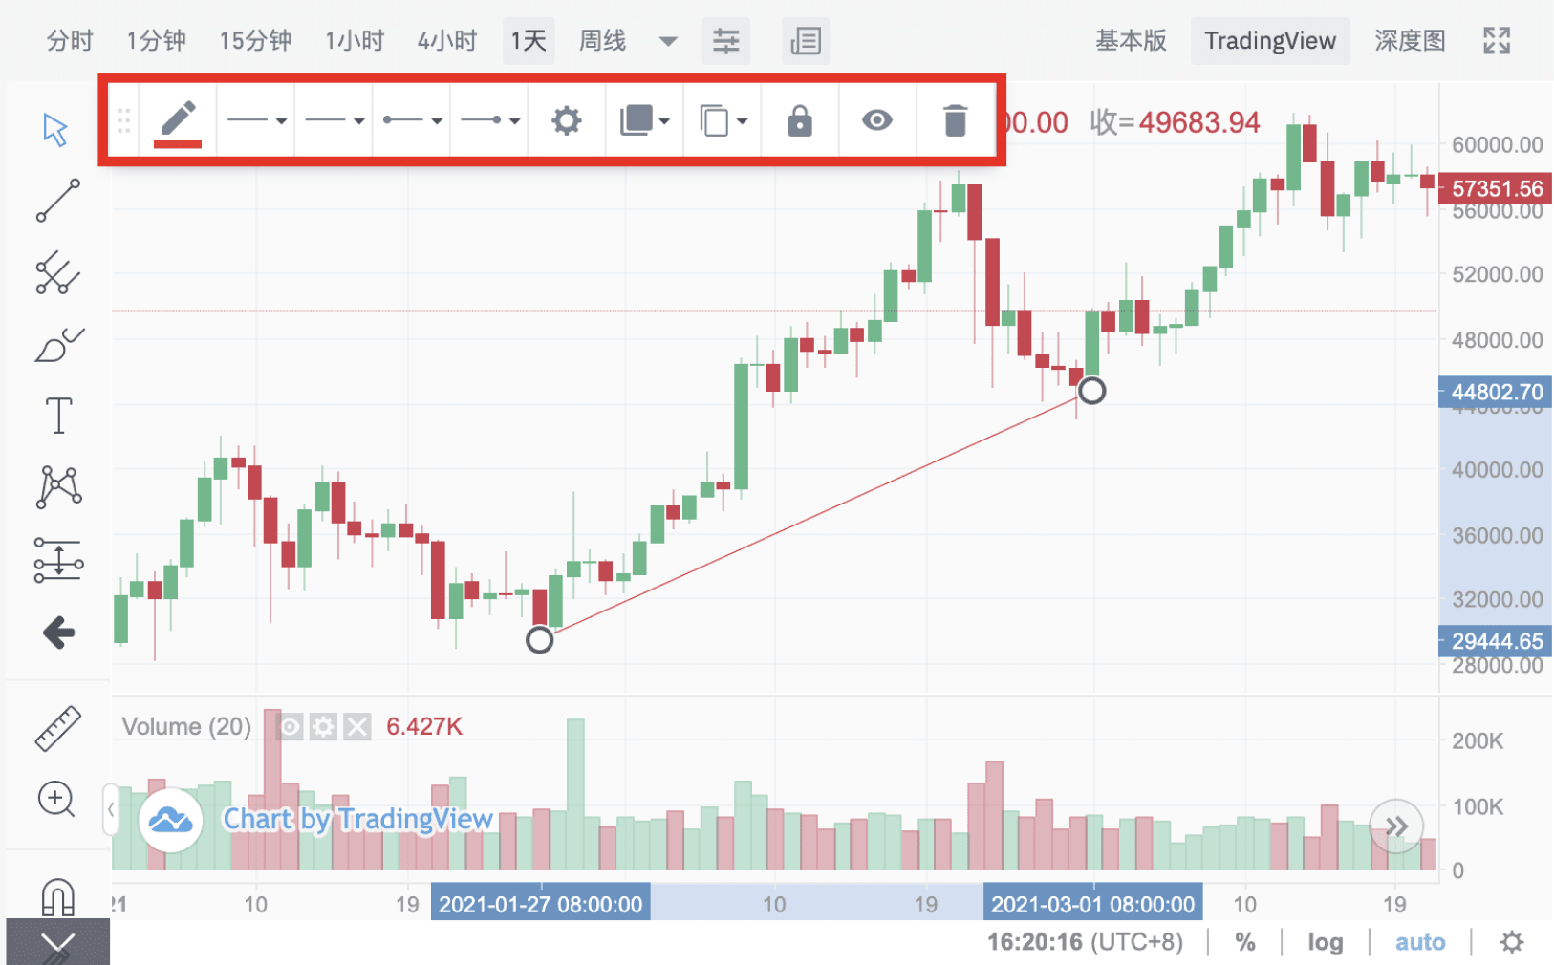This screenshot has height=965, width=1554.
Task: Toggle trend line visibility eye
Action: (x=877, y=120)
